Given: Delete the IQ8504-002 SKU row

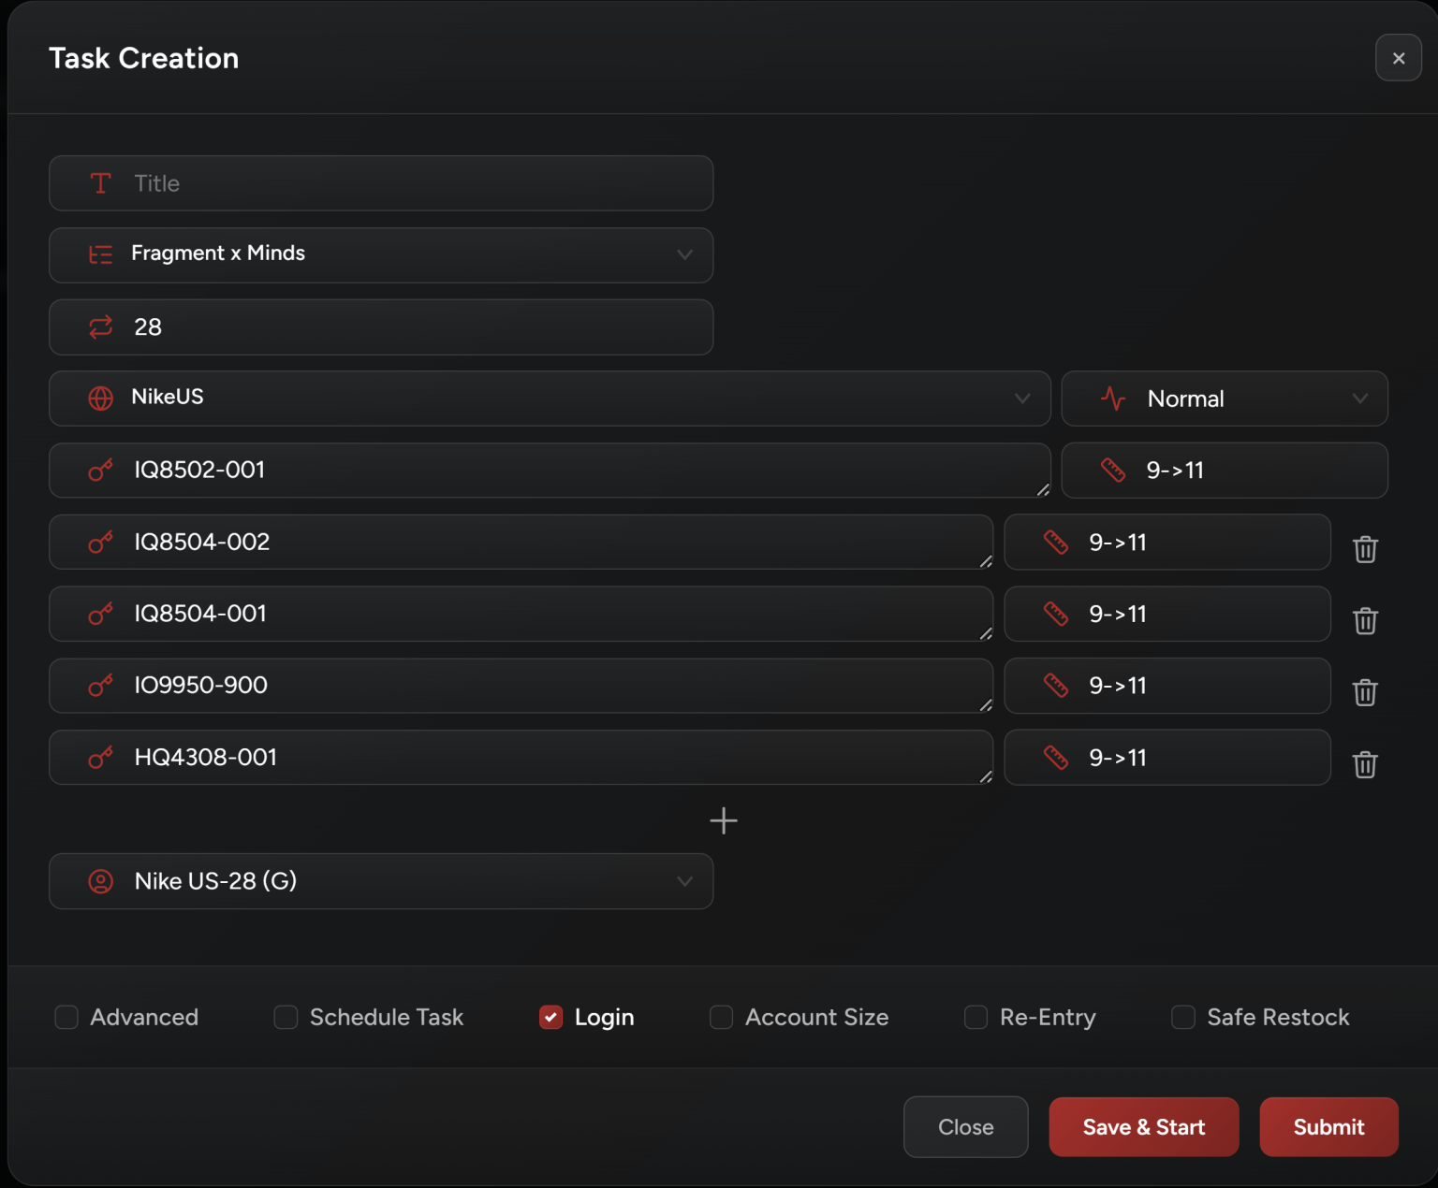Looking at the screenshot, I should tap(1365, 549).
